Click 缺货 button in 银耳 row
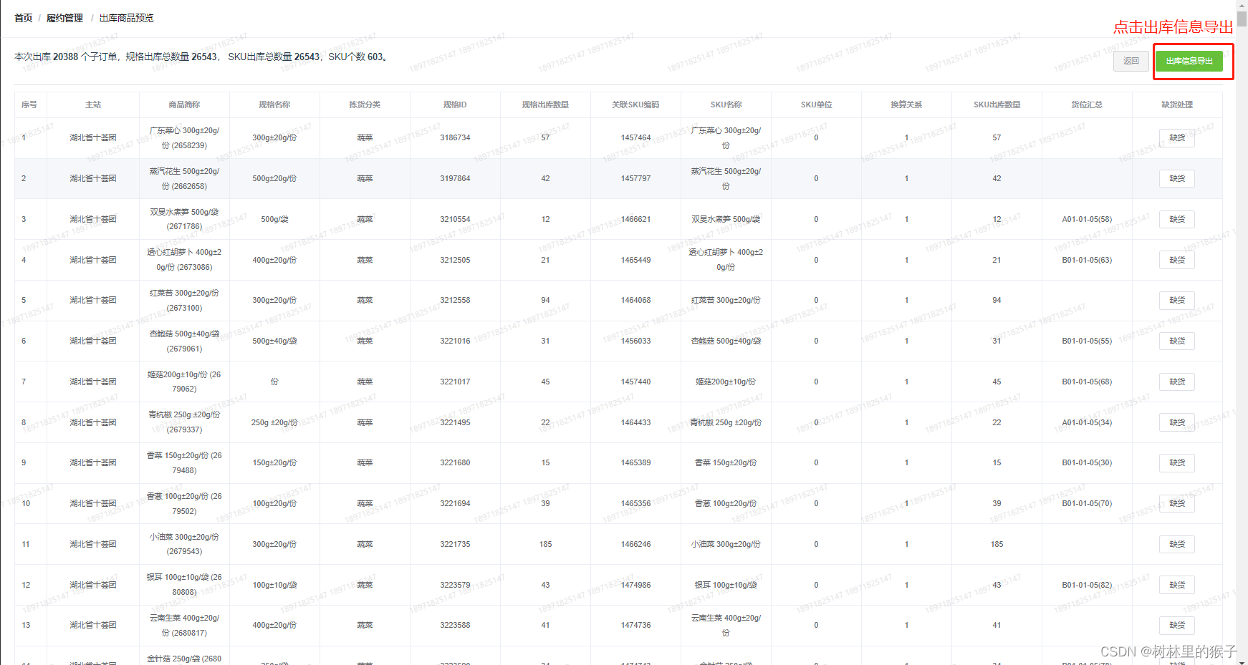Image resolution: width=1248 pixels, height=665 pixels. (x=1177, y=585)
